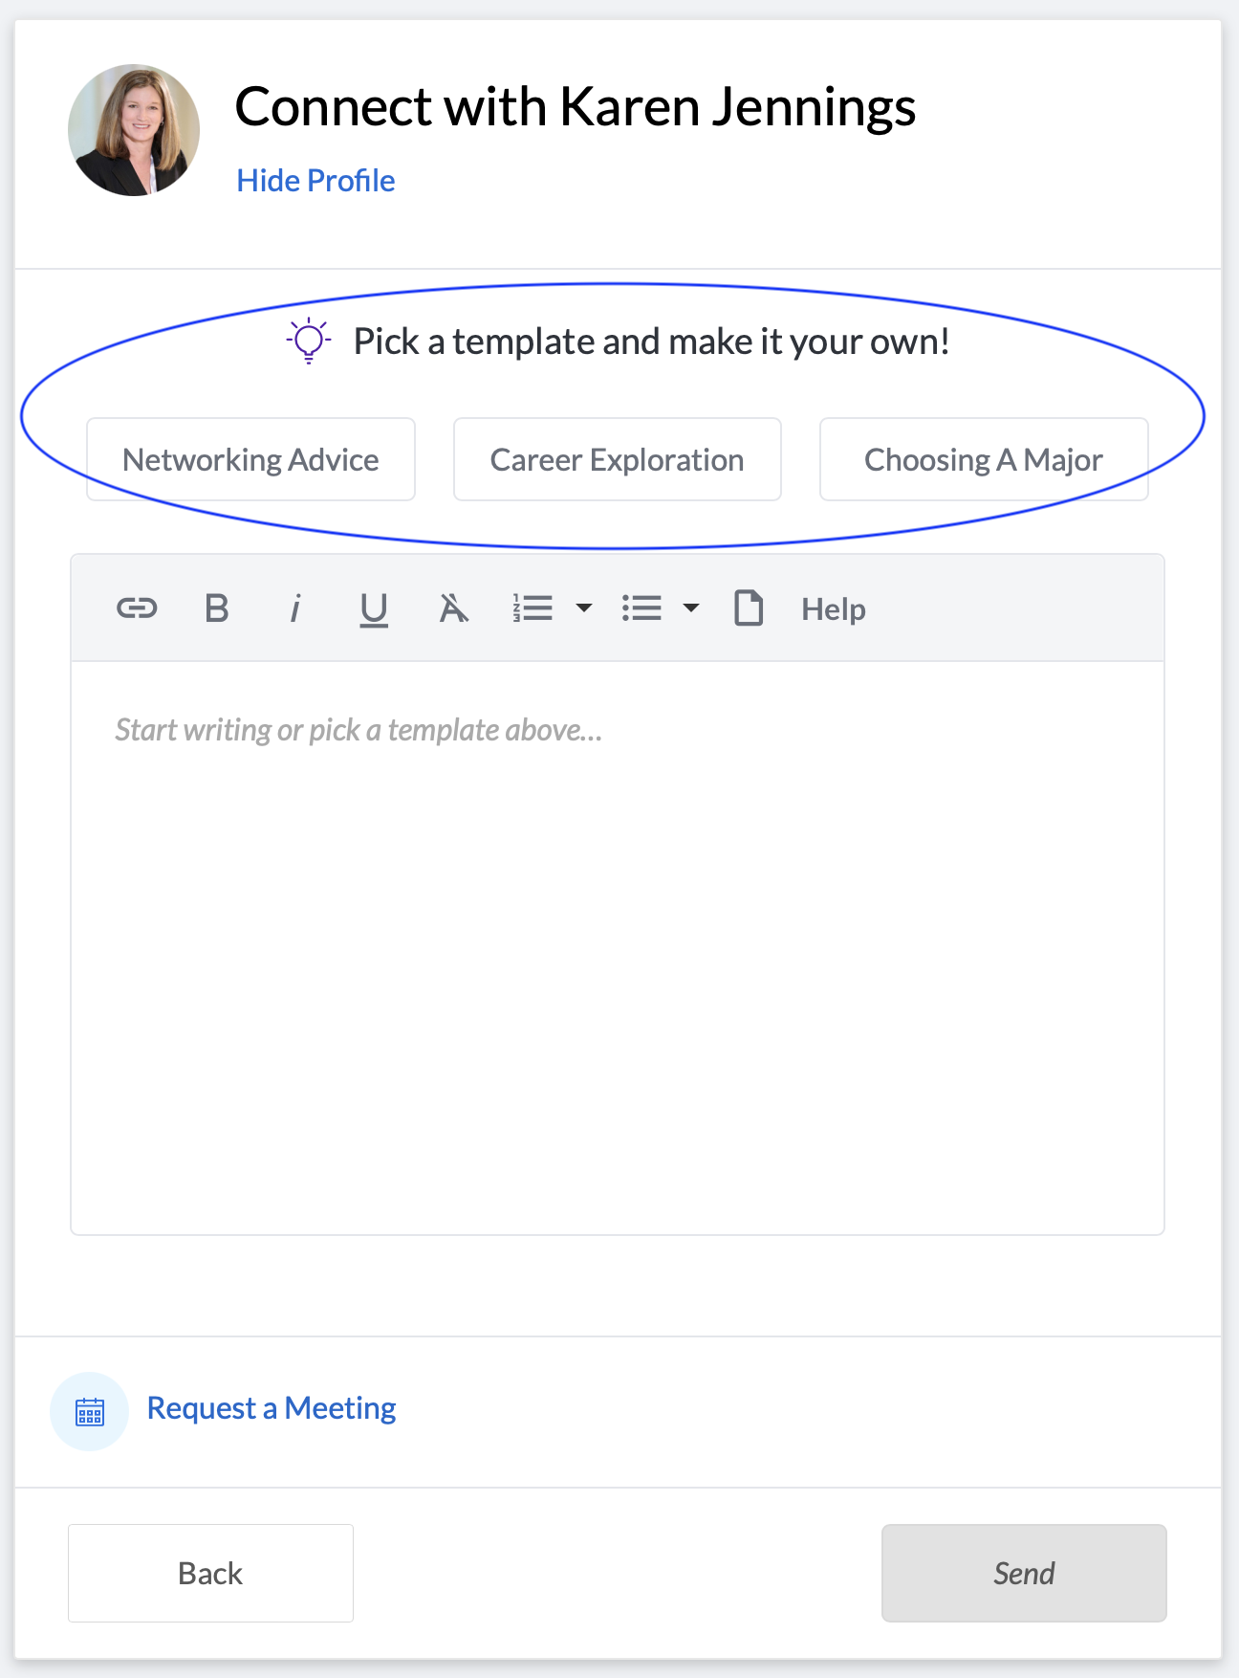Screen dimensions: 1239x1678
Task: Click the calendar icon for meeting request
Action: point(90,1412)
